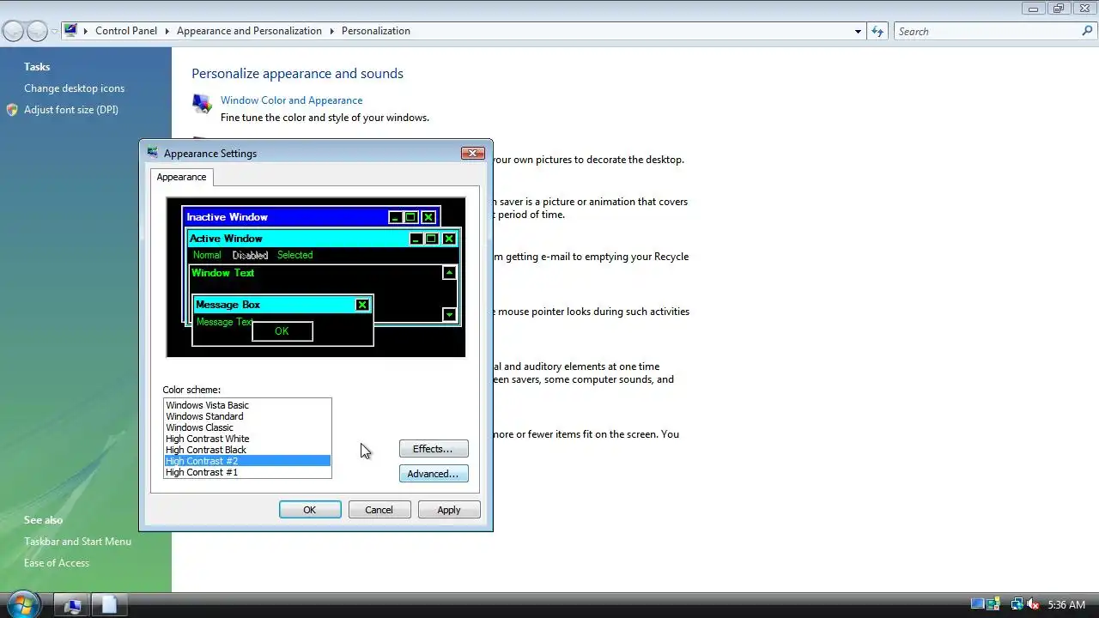Click the Windows Sidebar tray icon
This screenshot has width=1099, height=618.
[993, 605]
